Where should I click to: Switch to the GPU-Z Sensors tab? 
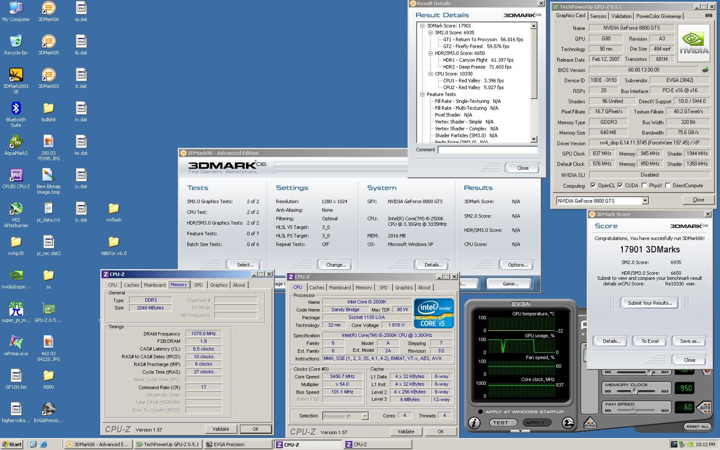(598, 16)
